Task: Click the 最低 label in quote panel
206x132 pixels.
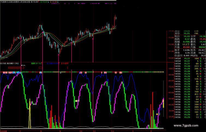Action: point(193,42)
